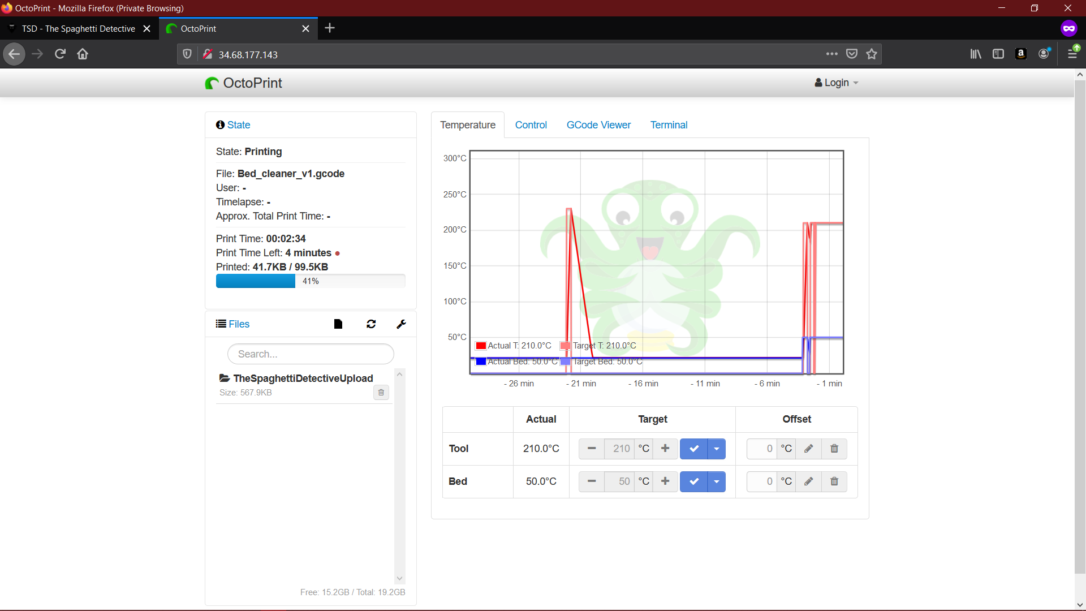Delete the TheSpaghettiDetectiveUpload folder
This screenshot has width=1086, height=611.
click(x=381, y=393)
